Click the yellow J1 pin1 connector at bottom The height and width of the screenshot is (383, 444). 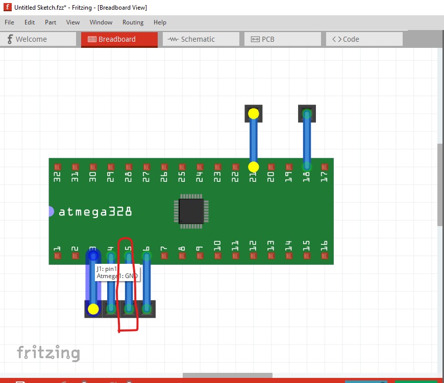[x=93, y=309]
